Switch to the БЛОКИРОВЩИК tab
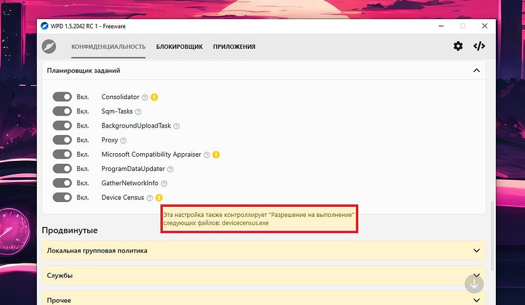The width and height of the screenshot is (525, 305). pyautogui.click(x=179, y=46)
